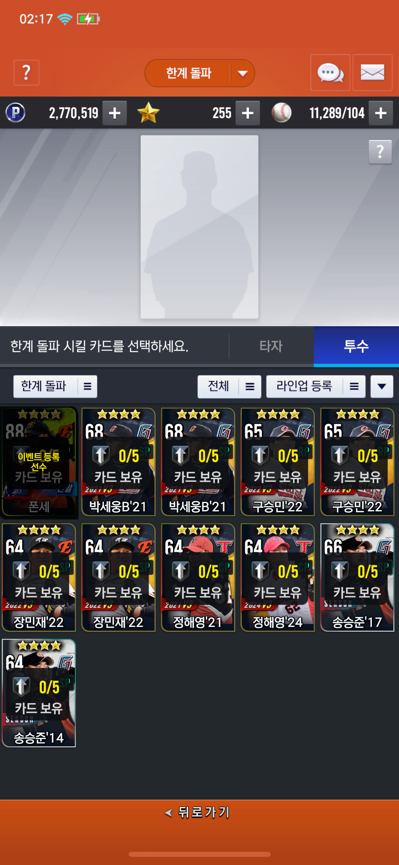Tap the empty player card silhouette slot

coord(199,227)
